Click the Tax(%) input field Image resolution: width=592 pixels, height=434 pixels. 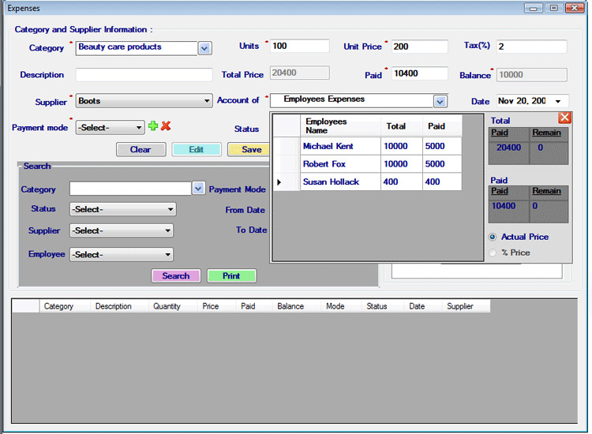click(x=531, y=47)
